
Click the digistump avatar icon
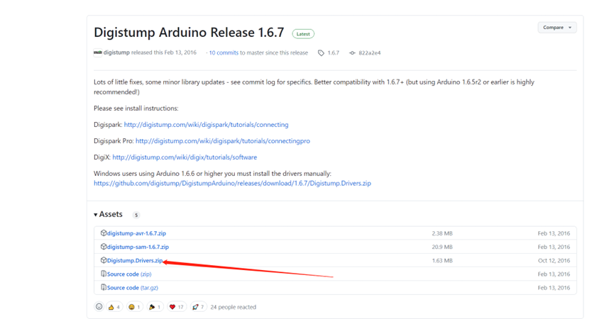tap(97, 52)
